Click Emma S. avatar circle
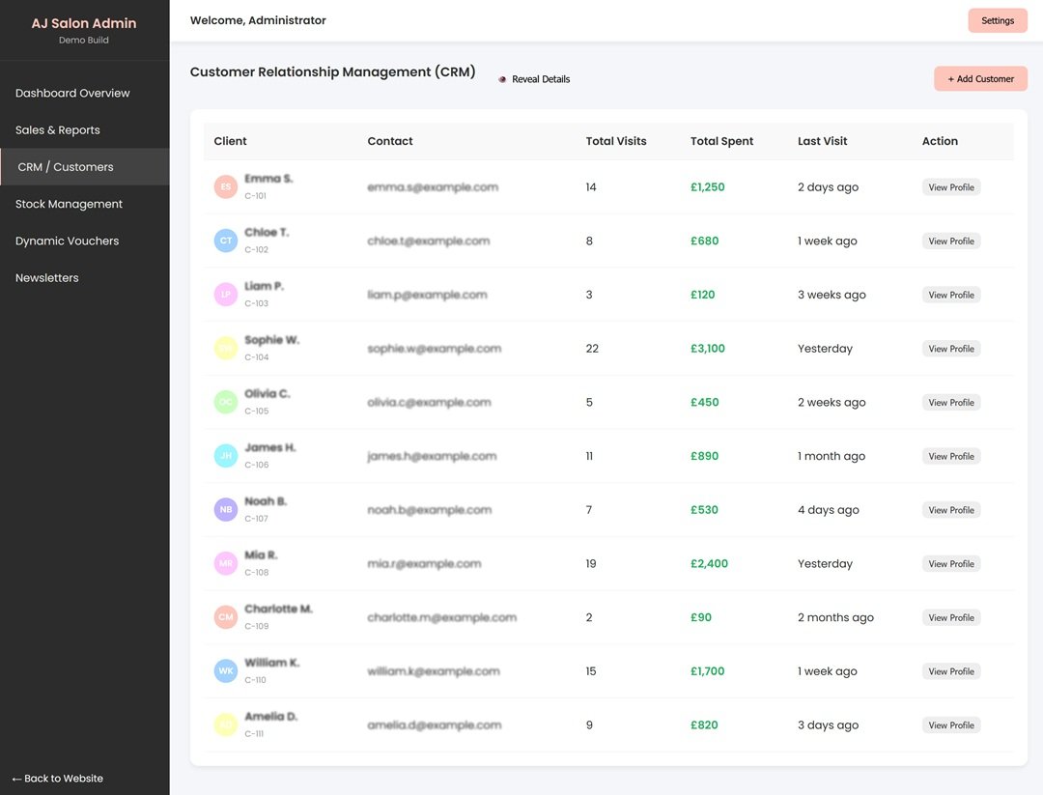 [225, 187]
